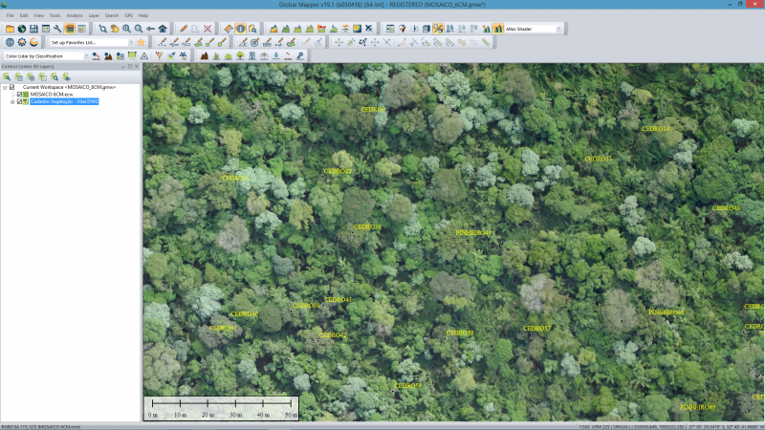This screenshot has height=430, width=765.
Task: Toggle MOSAICO 6CM.ecw layer visibility checkbox
Action: coord(19,95)
